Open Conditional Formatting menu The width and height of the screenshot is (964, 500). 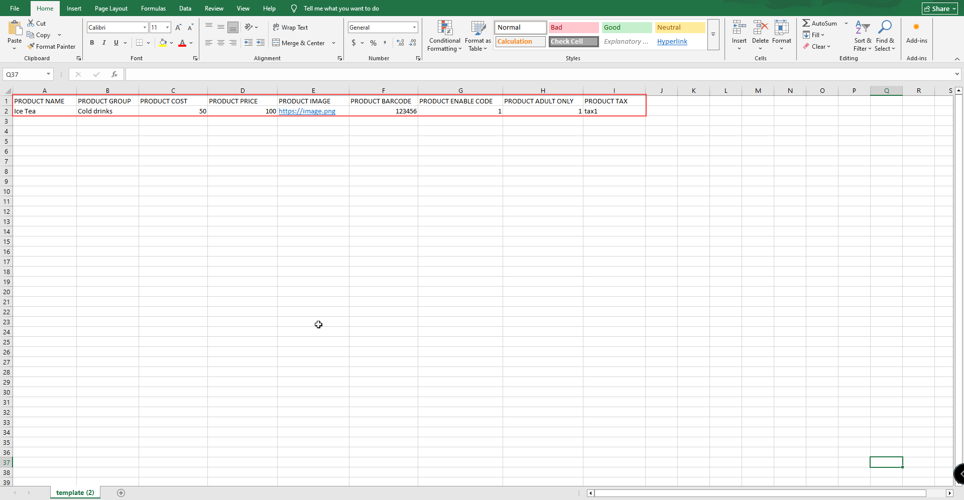444,36
